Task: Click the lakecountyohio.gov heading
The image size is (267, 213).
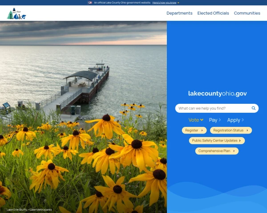Action: pos(217,94)
